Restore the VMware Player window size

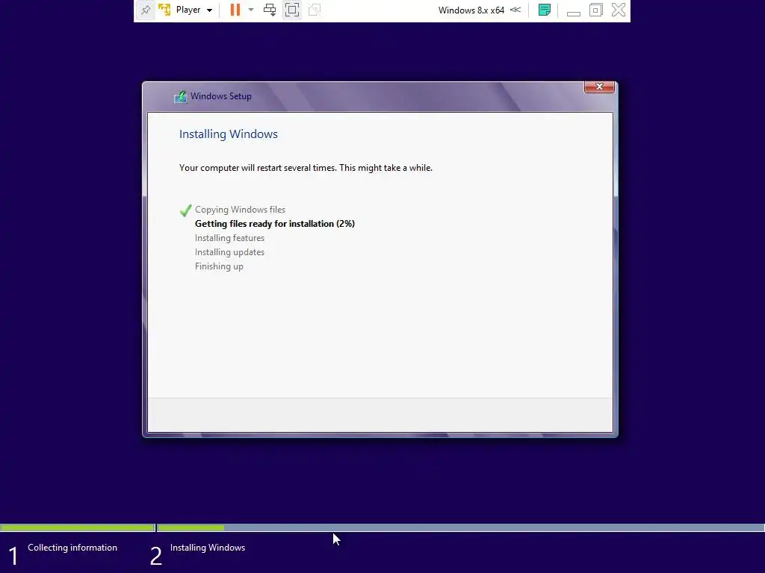click(595, 10)
